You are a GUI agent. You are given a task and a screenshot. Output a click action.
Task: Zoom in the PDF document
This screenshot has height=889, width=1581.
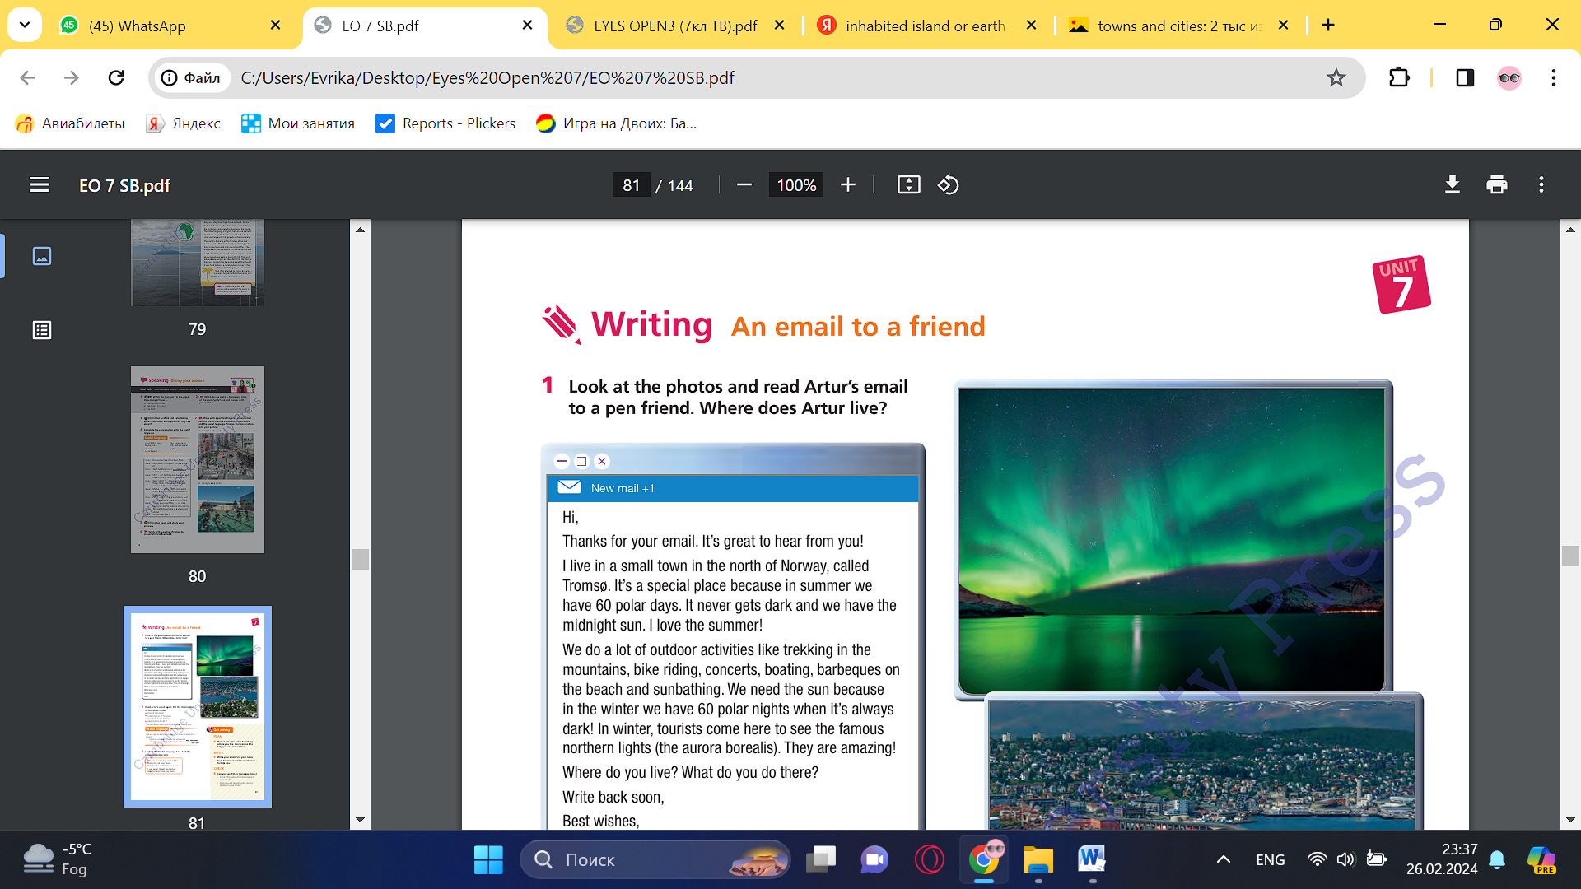click(x=848, y=184)
